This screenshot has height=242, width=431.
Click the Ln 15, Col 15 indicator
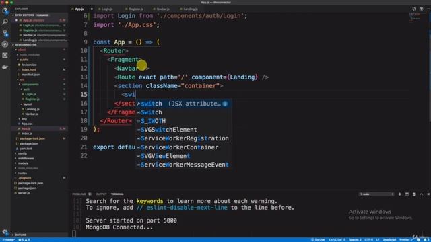337,240
